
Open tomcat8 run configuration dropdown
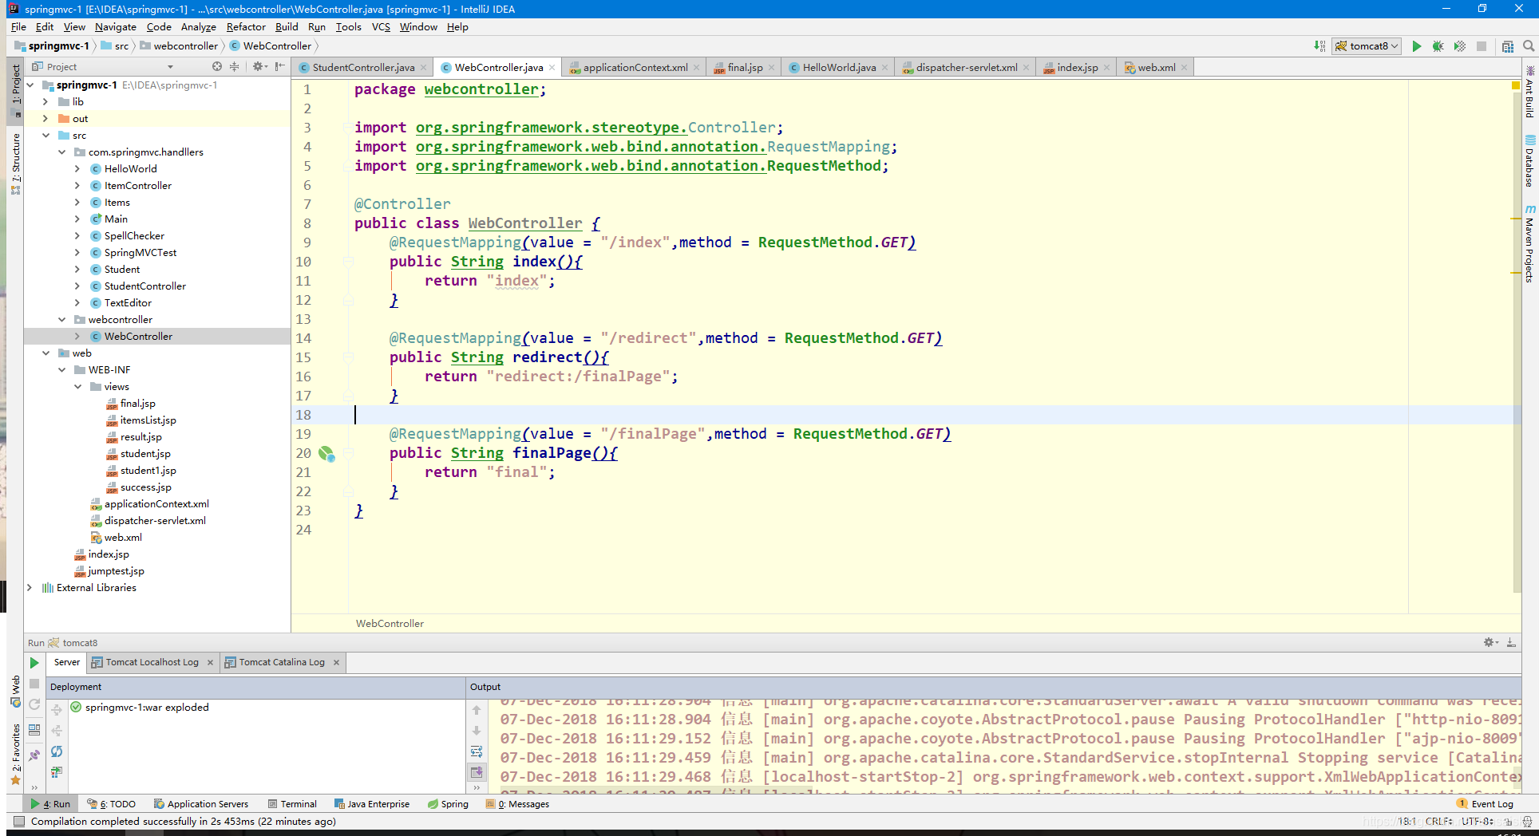coord(1367,46)
